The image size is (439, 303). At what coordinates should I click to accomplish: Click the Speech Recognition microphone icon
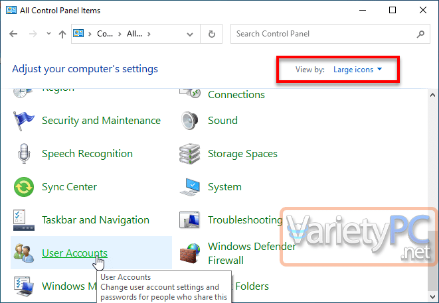[x=24, y=153]
